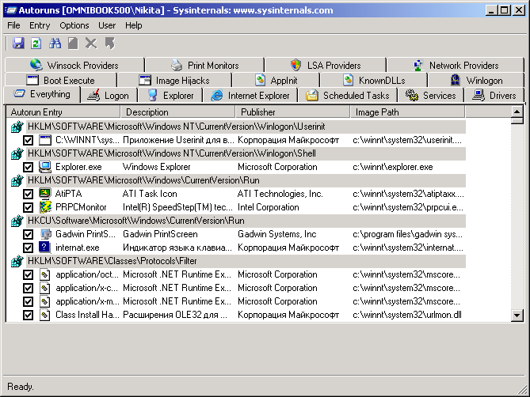The image size is (530, 397).
Task: Switch to the Image Hijacks tab
Action: [174, 81]
